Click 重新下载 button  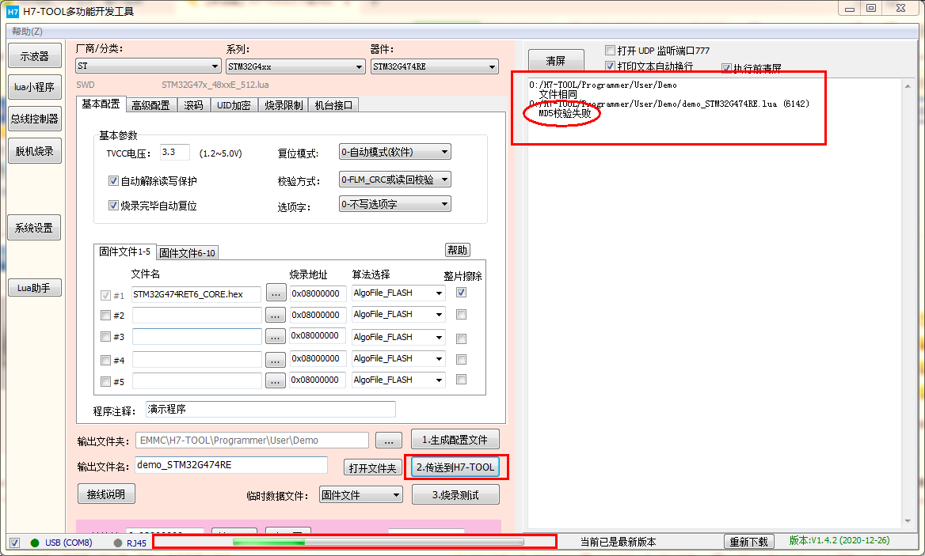click(x=748, y=542)
